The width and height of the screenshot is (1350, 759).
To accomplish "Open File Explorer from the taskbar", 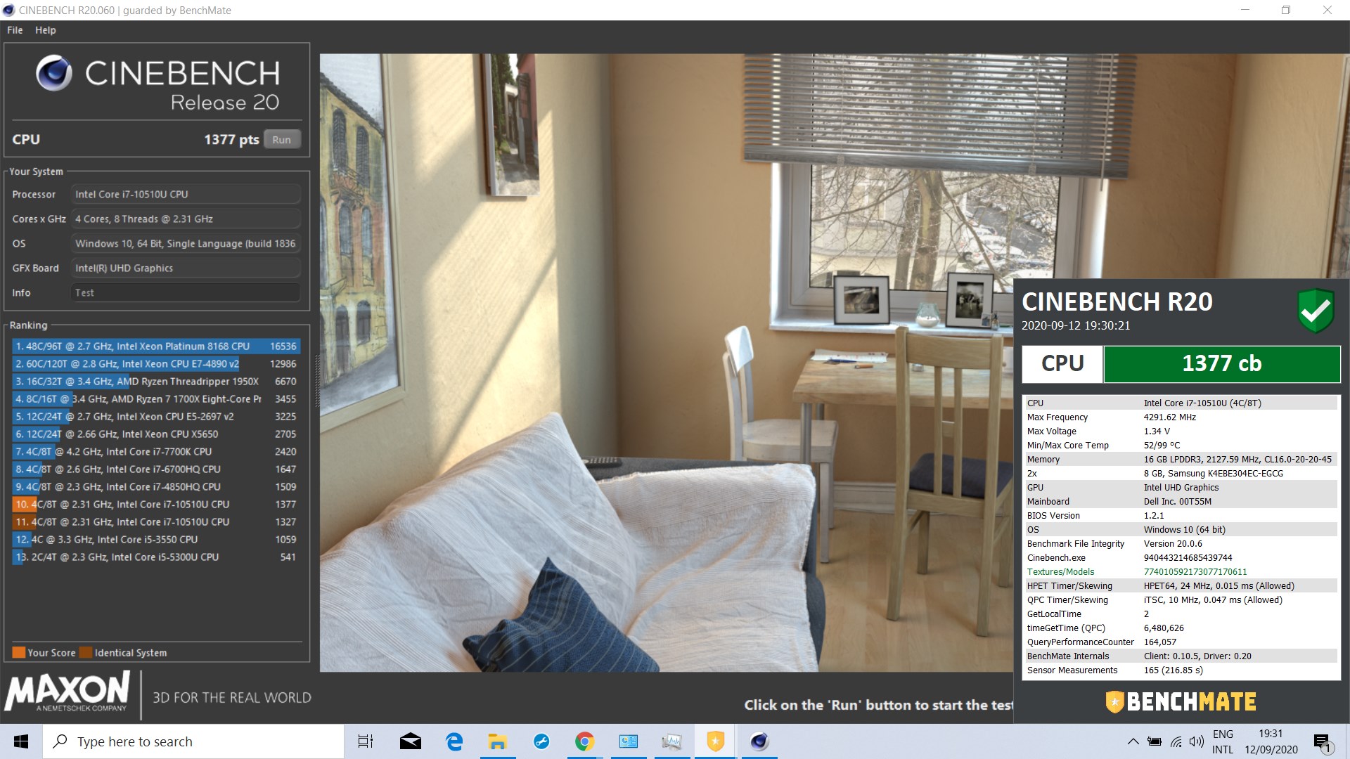I will click(498, 741).
